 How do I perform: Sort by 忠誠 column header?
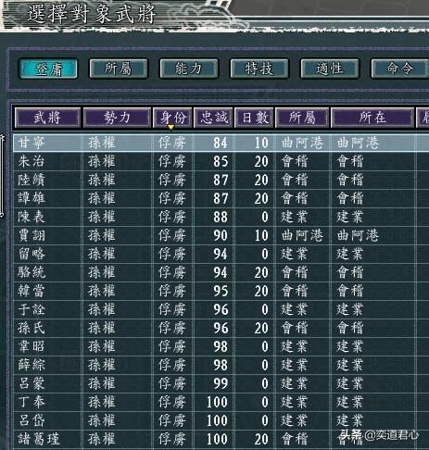click(213, 118)
